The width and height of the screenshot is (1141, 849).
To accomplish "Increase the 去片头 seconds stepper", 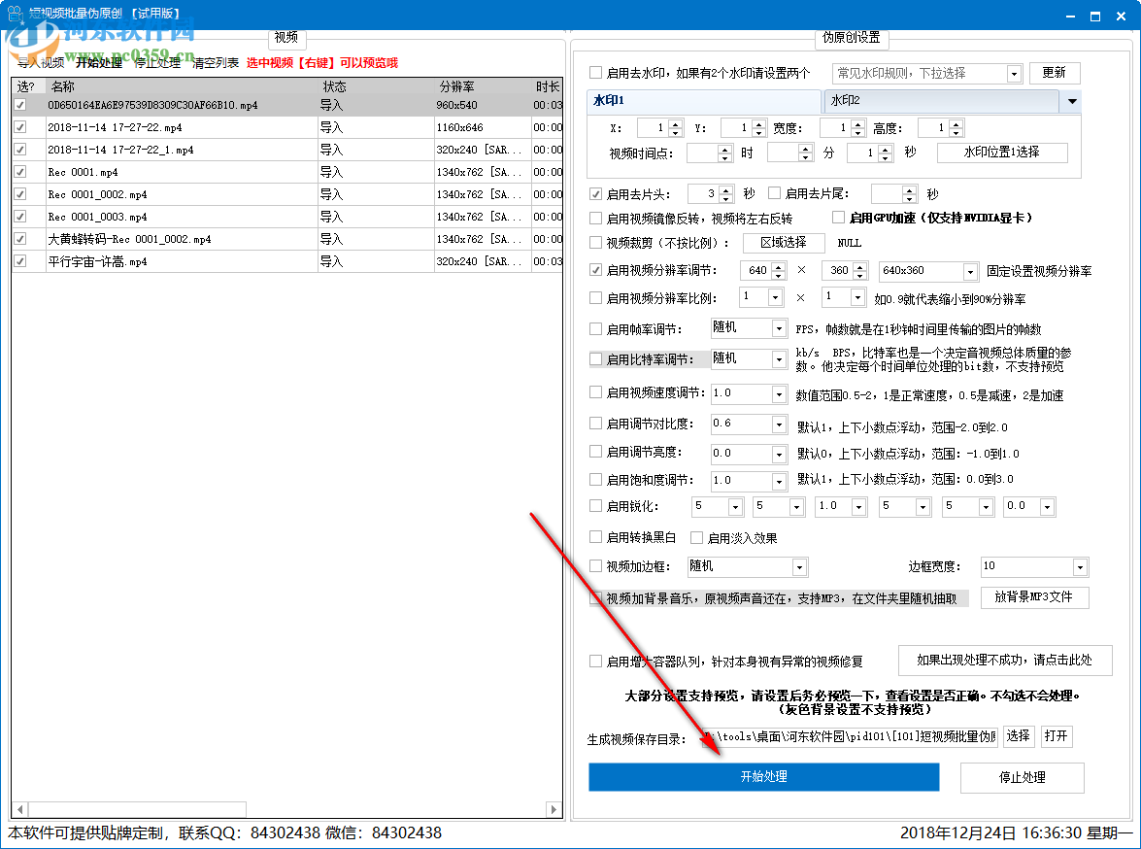I will 725,190.
